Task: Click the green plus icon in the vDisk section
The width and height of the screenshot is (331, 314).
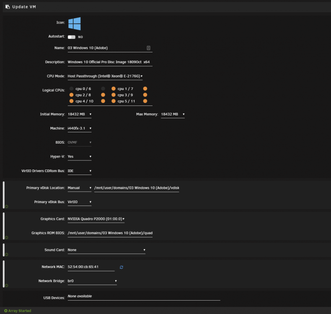Action: [x=7, y=206]
